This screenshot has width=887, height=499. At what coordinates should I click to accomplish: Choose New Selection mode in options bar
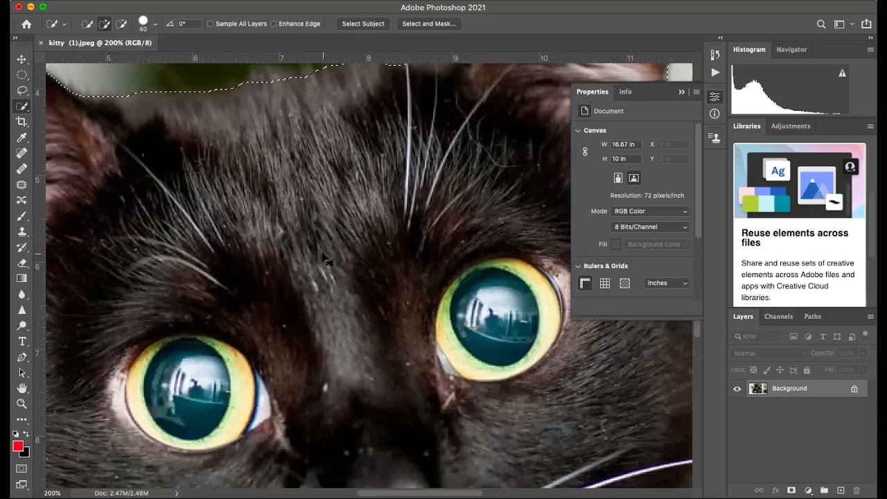click(x=87, y=24)
